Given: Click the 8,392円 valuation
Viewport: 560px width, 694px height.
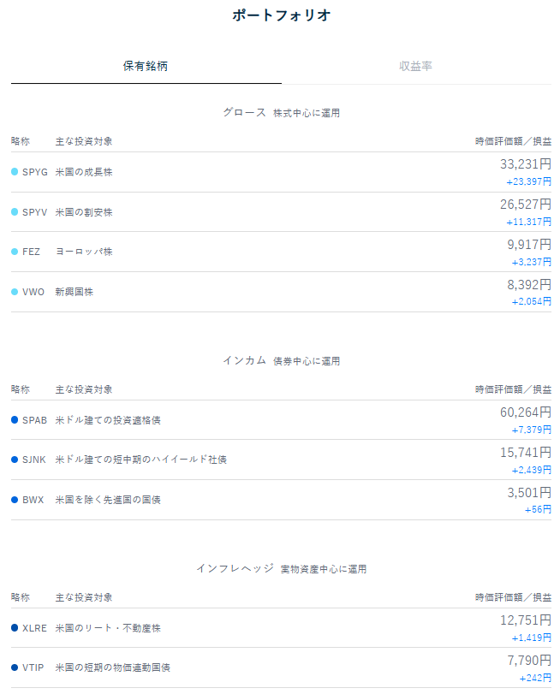Looking at the screenshot, I should coord(529,285).
